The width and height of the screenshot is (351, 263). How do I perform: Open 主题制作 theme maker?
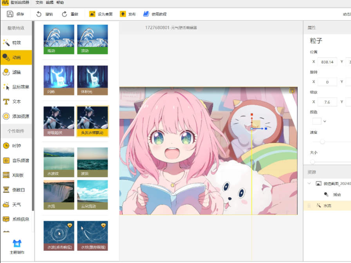pyautogui.click(x=17, y=247)
